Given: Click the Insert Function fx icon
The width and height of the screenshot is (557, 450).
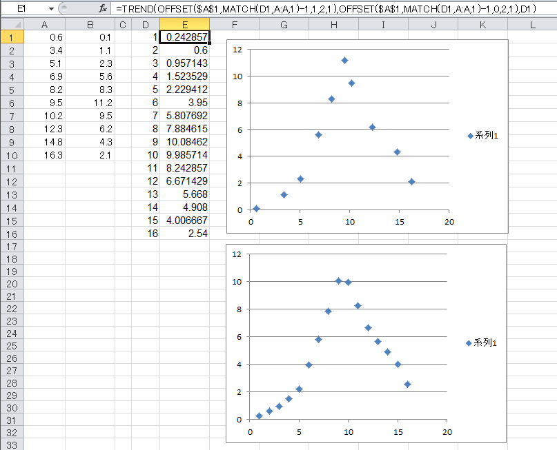Looking at the screenshot, I should [x=103, y=8].
